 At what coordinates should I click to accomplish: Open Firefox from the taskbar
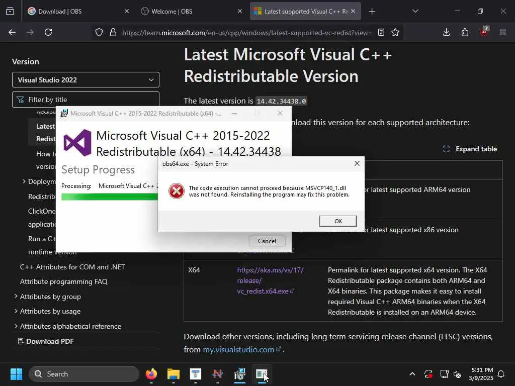point(151,374)
